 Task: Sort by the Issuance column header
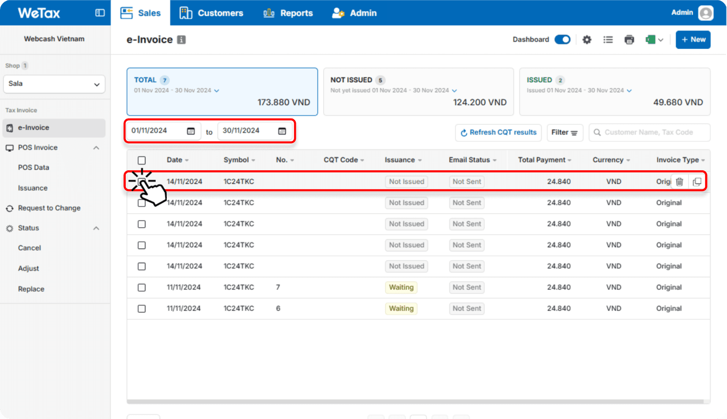[x=403, y=160]
